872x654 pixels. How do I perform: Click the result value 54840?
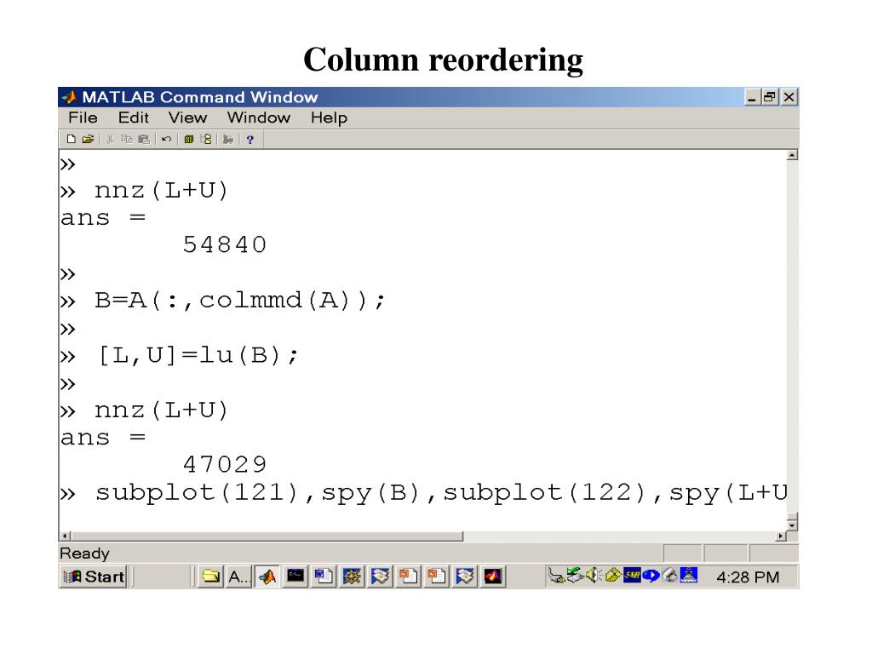[x=225, y=244]
